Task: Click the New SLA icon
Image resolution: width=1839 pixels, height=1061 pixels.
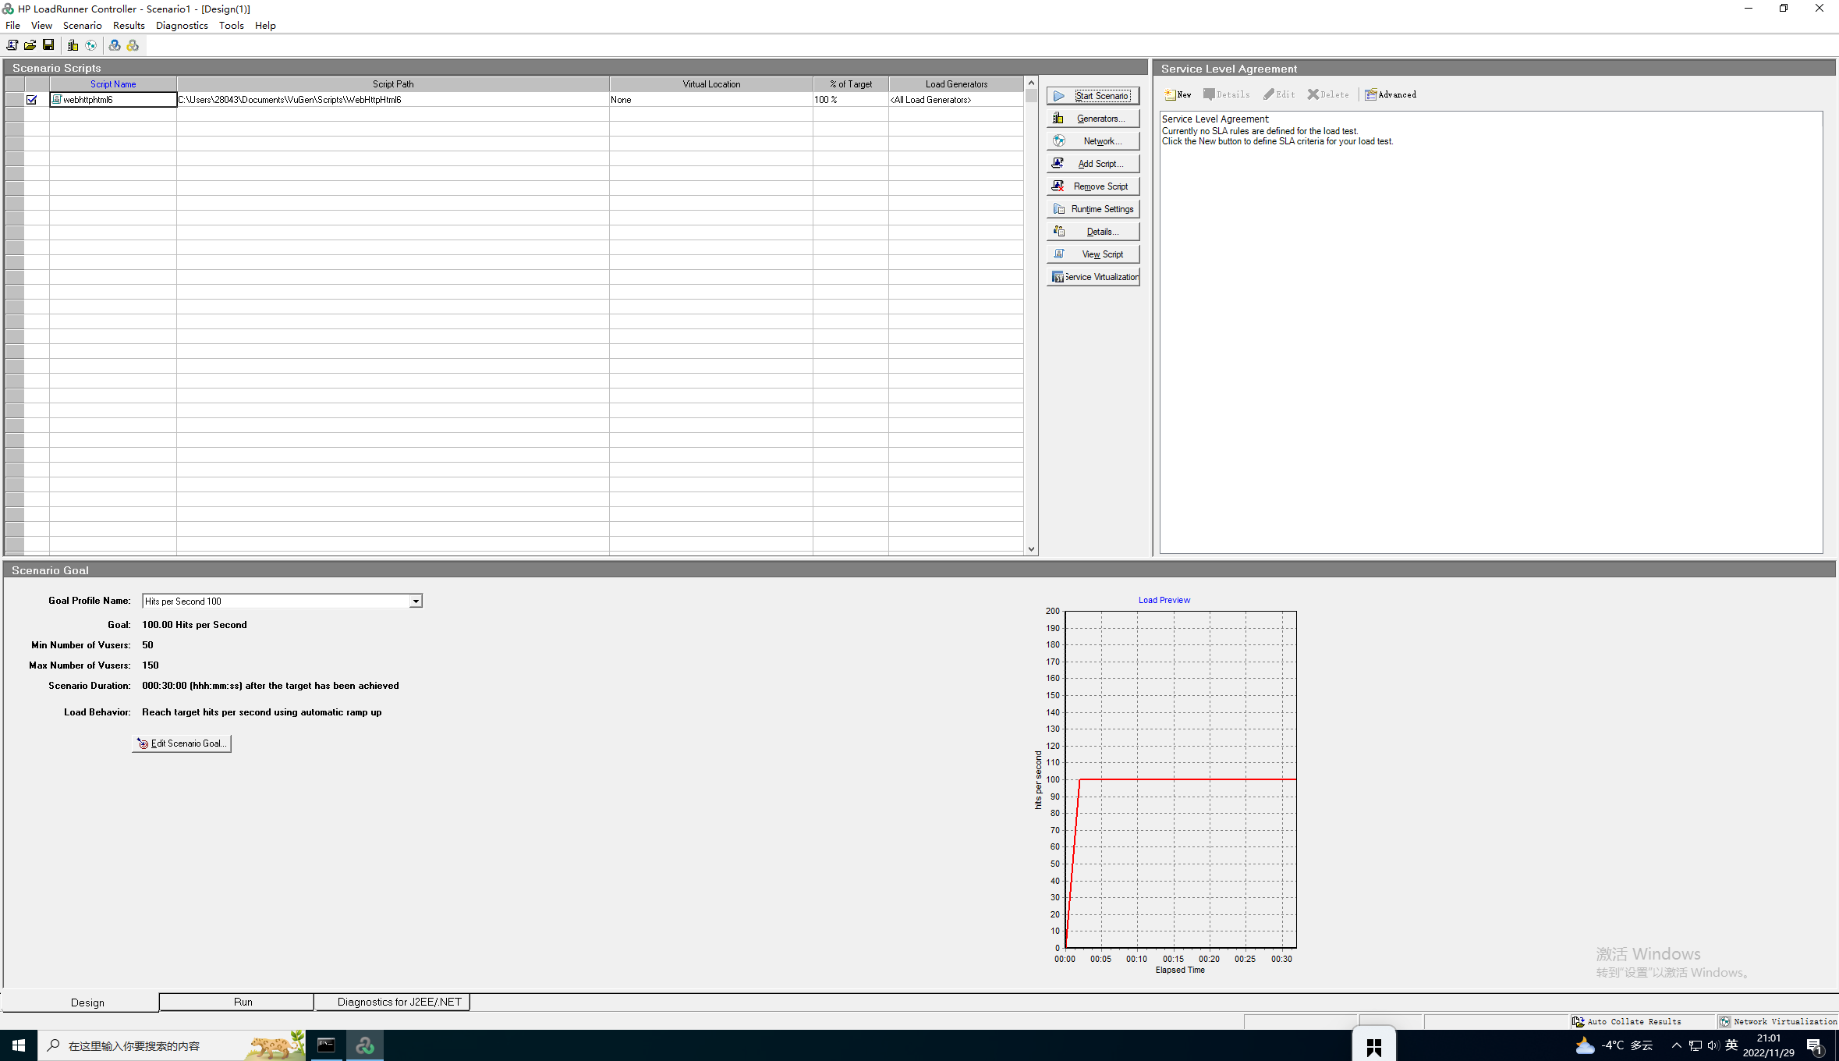Action: (1178, 94)
